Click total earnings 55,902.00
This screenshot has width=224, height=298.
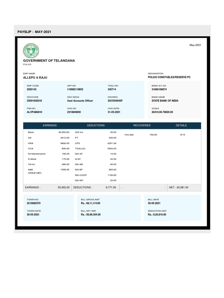coord(64,188)
